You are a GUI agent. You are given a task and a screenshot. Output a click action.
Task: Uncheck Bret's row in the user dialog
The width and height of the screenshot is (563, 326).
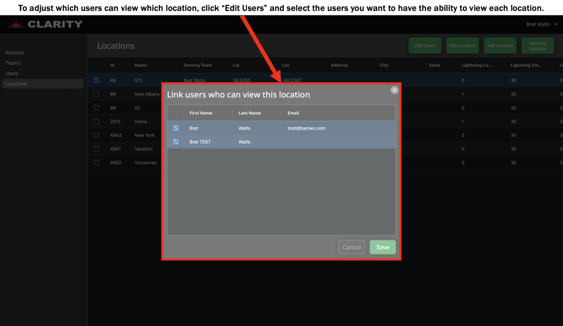[x=176, y=128]
